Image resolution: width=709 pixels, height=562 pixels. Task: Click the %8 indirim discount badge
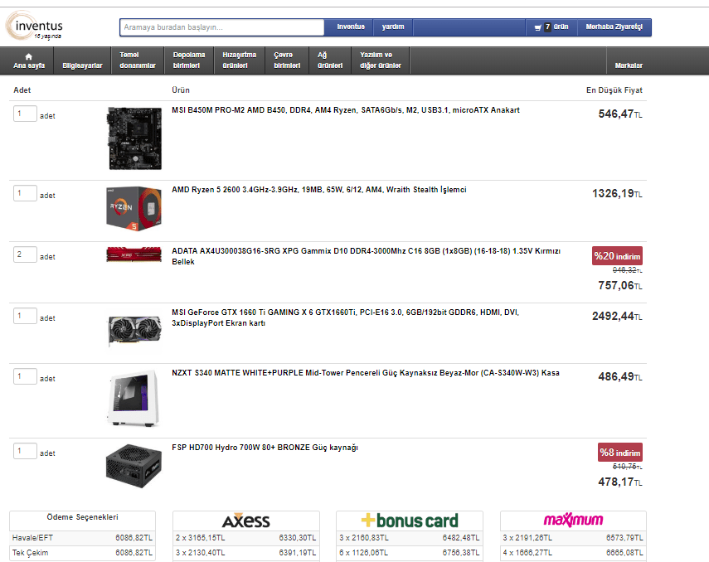tap(620, 452)
